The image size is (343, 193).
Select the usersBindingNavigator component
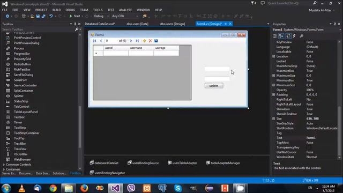coord(107,173)
